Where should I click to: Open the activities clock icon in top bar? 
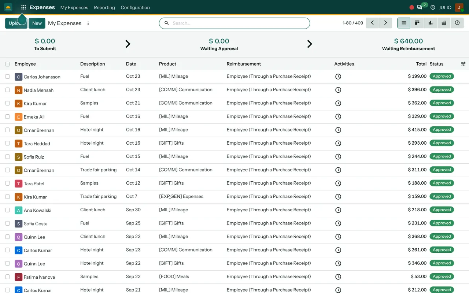[433, 7]
